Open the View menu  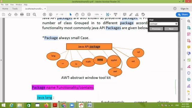[x=12, y=4]
